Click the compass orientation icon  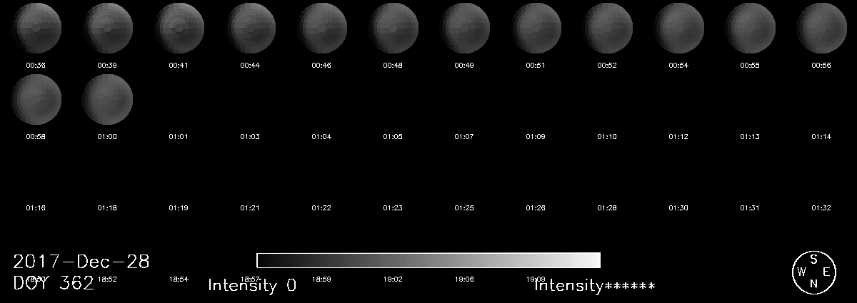pyautogui.click(x=813, y=272)
